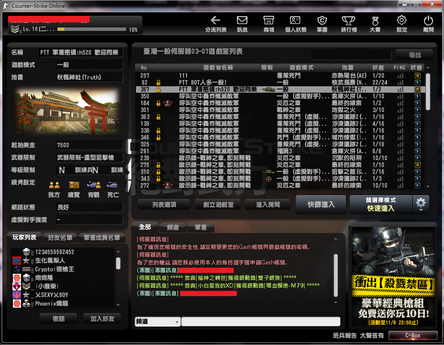Click the room list scroll-down arrow
Viewport: 444px width, 345px height.
click(x=428, y=187)
